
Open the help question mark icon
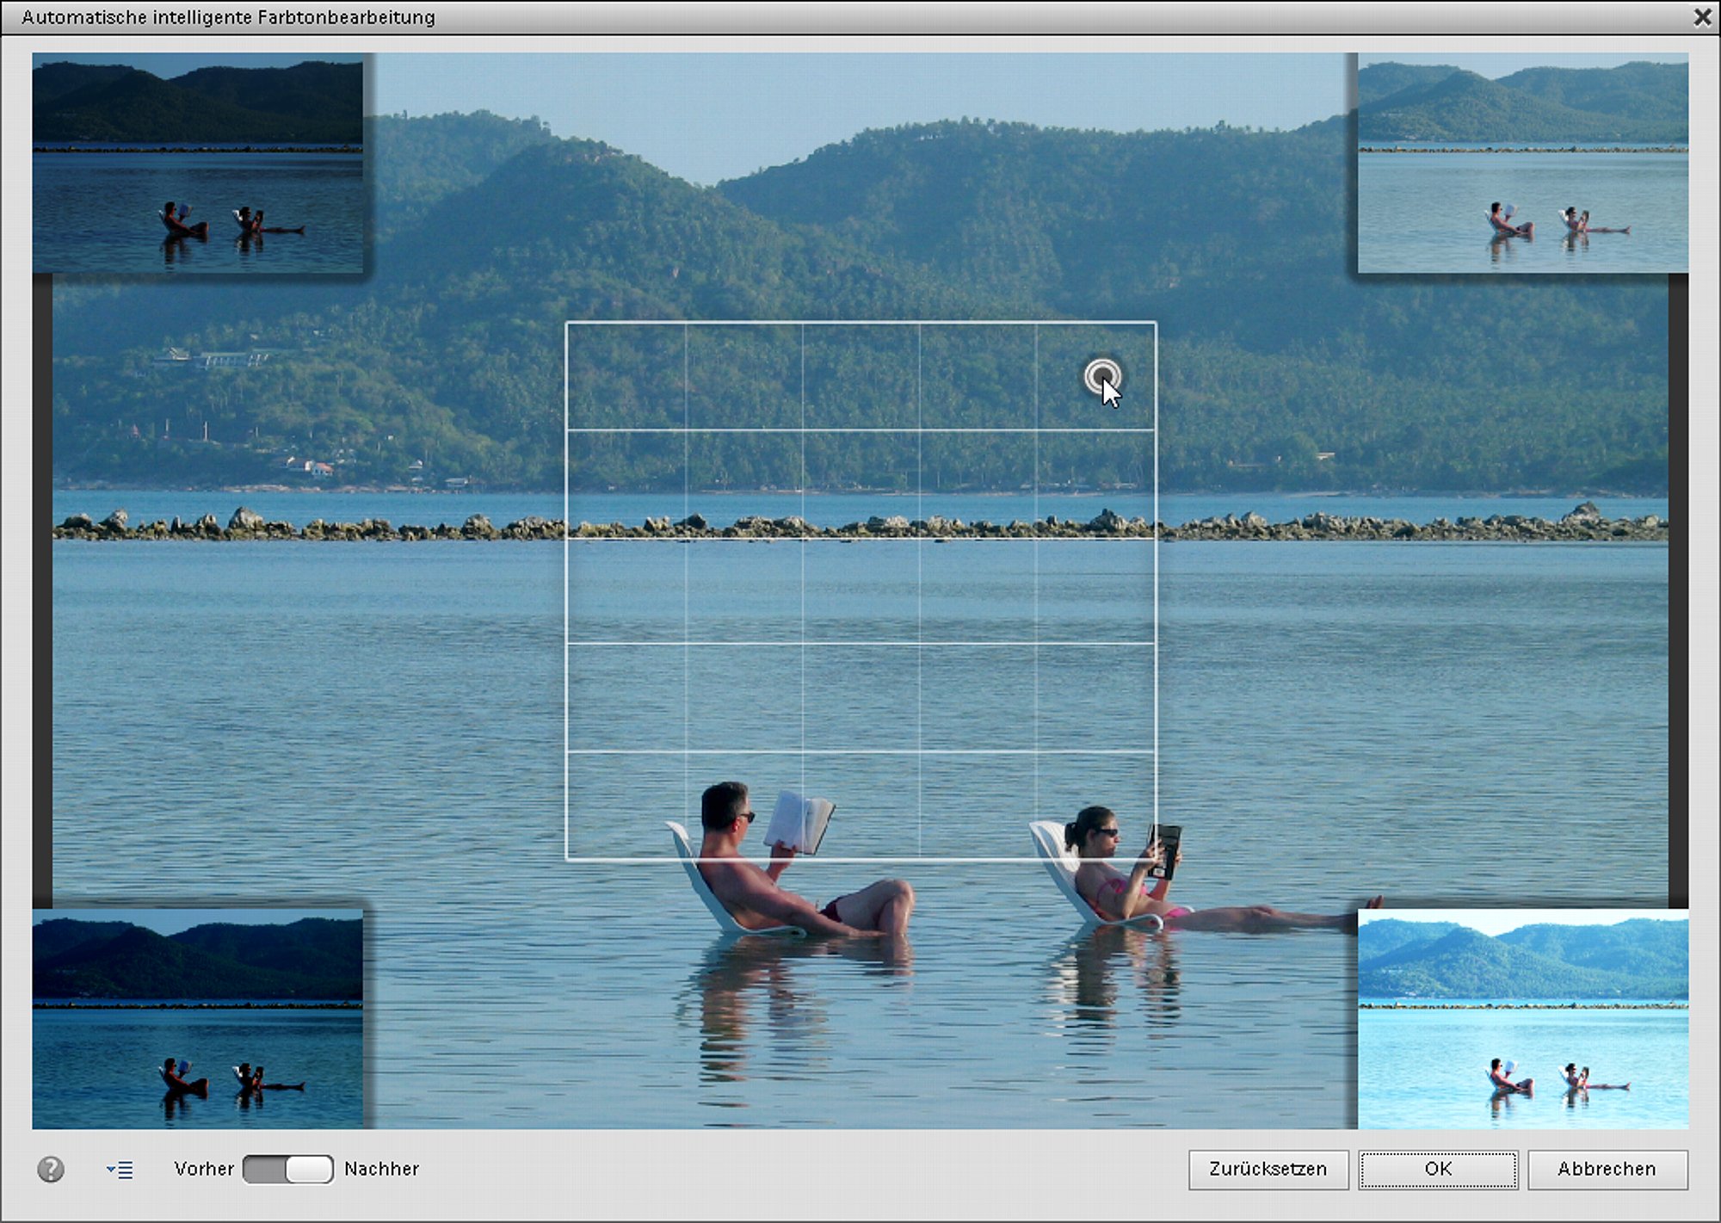click(51, 1169)
